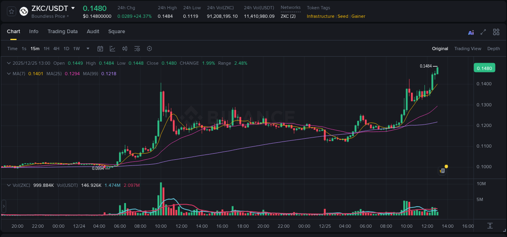
Task: Open the Audit tab
Action: click(x=93, y=31)
